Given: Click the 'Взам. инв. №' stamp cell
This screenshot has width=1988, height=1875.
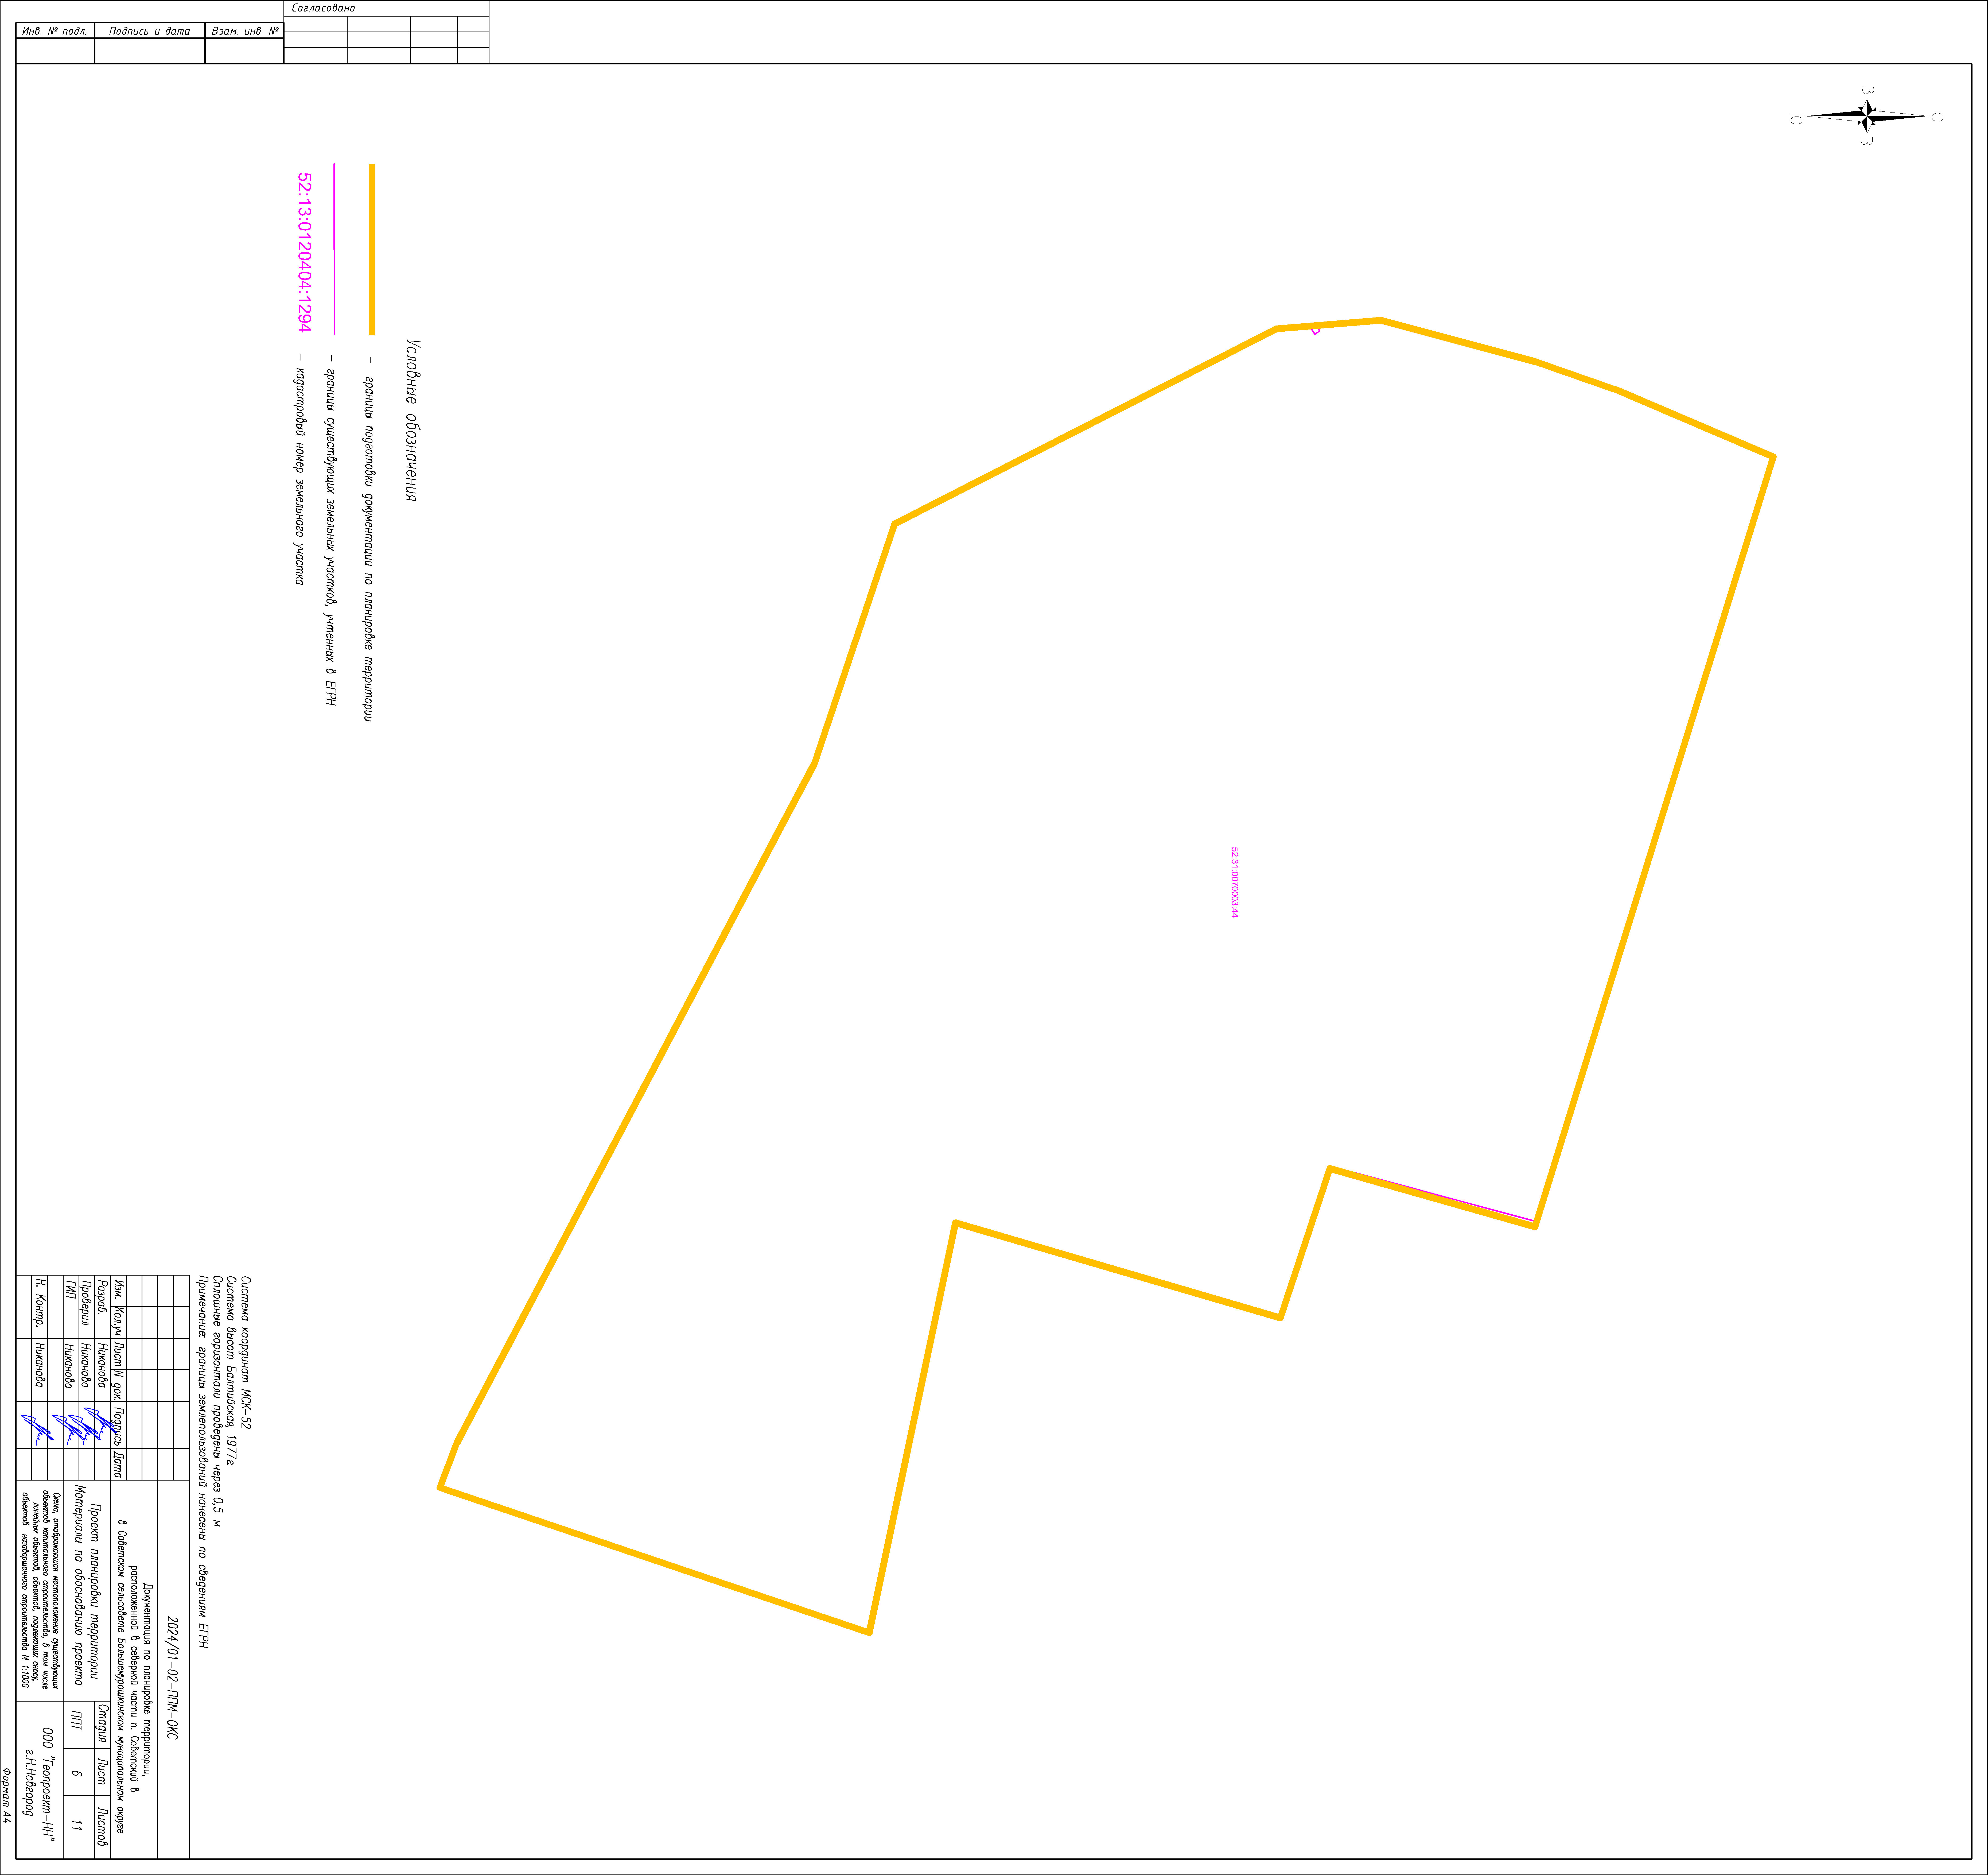Looking at the screenshot, I should pos(244,31).
